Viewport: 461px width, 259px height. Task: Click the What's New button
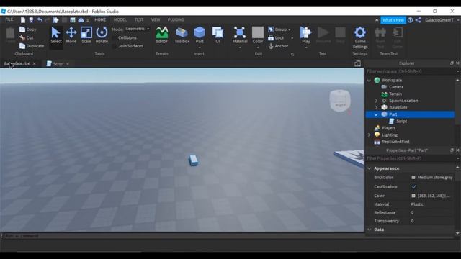(393, 20)
